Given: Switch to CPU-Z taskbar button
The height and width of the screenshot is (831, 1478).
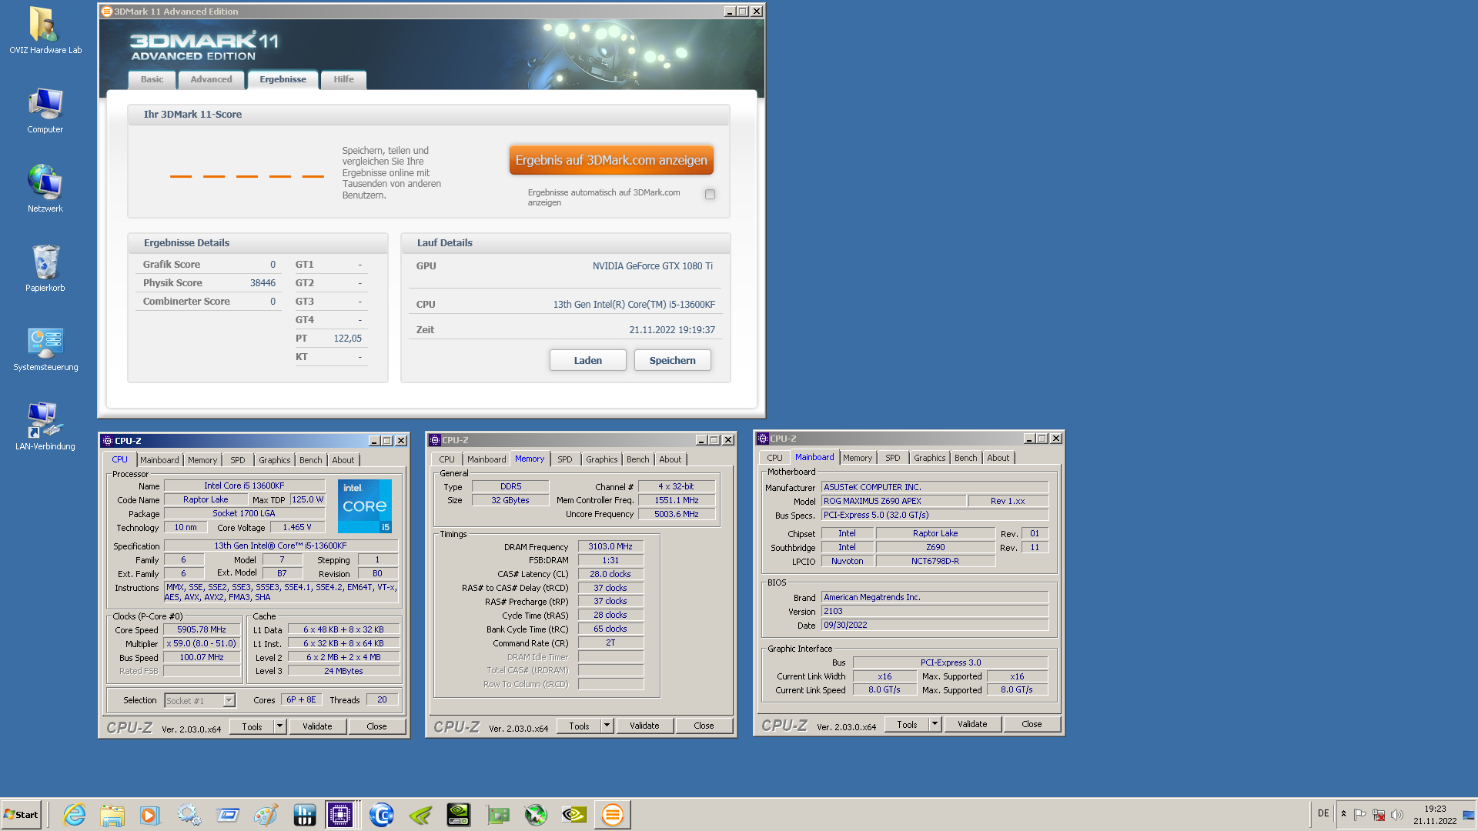Looking at the screenshot, I should 339,815.
